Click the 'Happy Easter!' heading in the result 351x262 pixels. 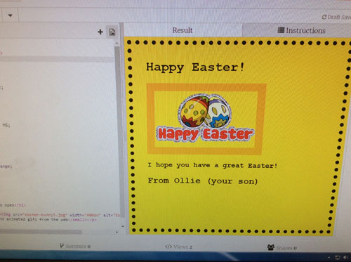(x=195, y=67)
